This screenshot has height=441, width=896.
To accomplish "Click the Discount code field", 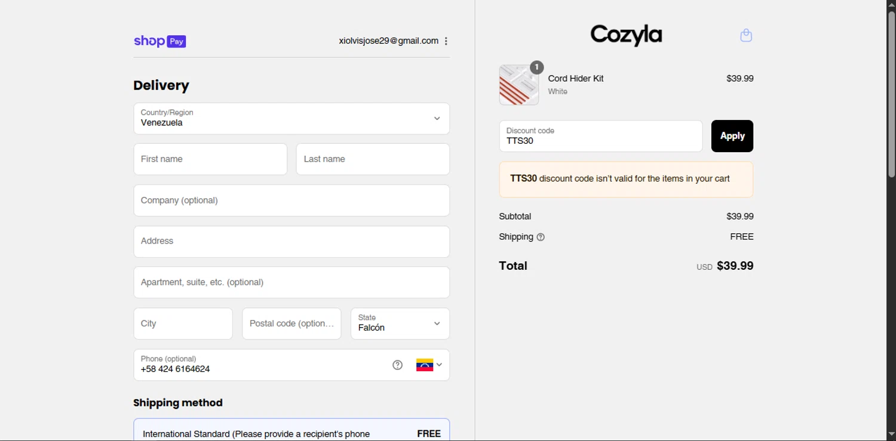I will (x=601, y=136).
